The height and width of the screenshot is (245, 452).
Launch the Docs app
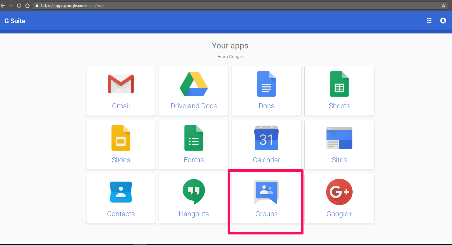pyautogui.click(x=266, y=91)
